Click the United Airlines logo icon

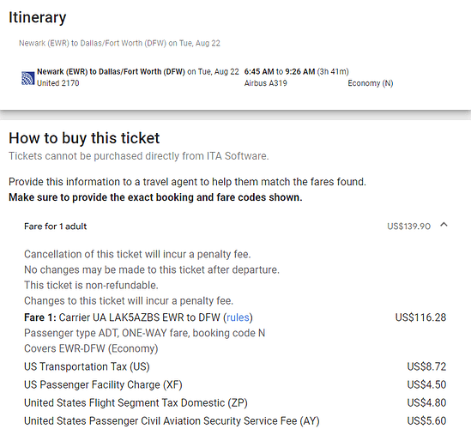pos(28,78)
